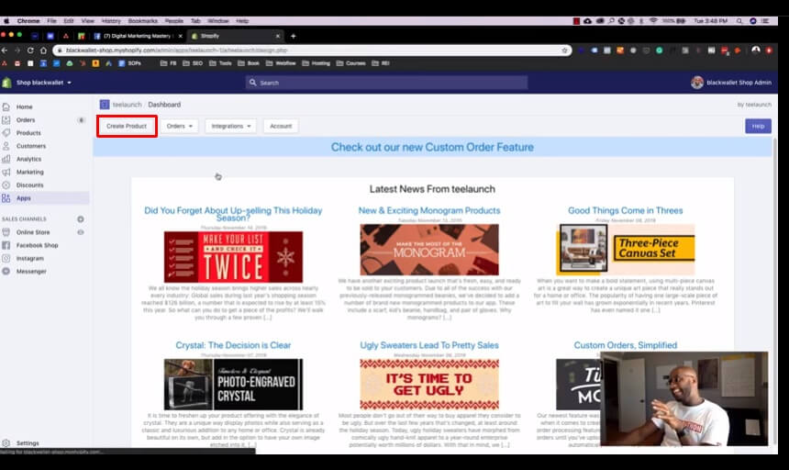Screen dimensions: 789x470
Task: Click the Marketing megaphone icon
Action: [x=6, y=172]
